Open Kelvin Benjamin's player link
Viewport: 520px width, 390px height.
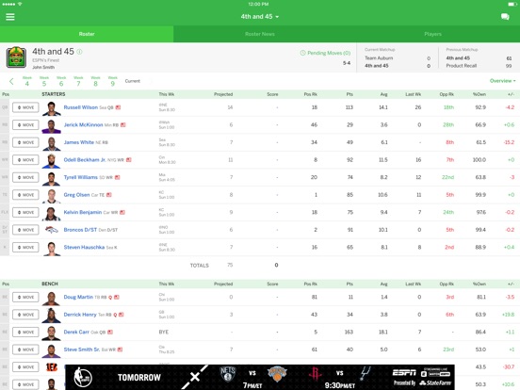[x=83, y=212]
